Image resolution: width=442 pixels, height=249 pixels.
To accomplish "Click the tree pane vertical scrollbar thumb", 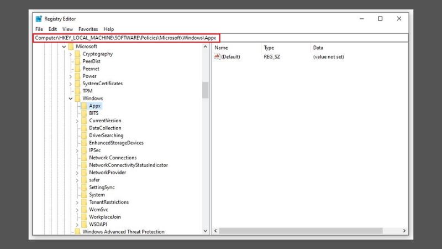I will point(206,90).
